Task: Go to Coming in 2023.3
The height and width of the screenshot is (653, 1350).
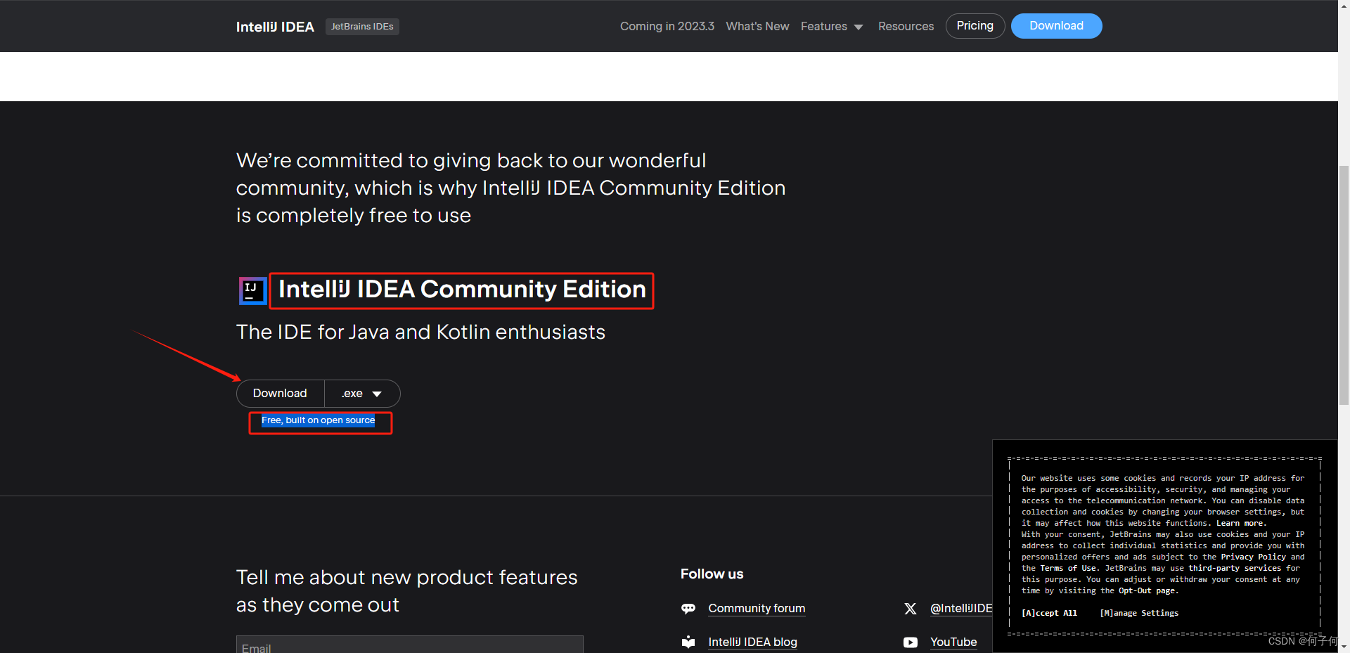Action: point(667,26)
